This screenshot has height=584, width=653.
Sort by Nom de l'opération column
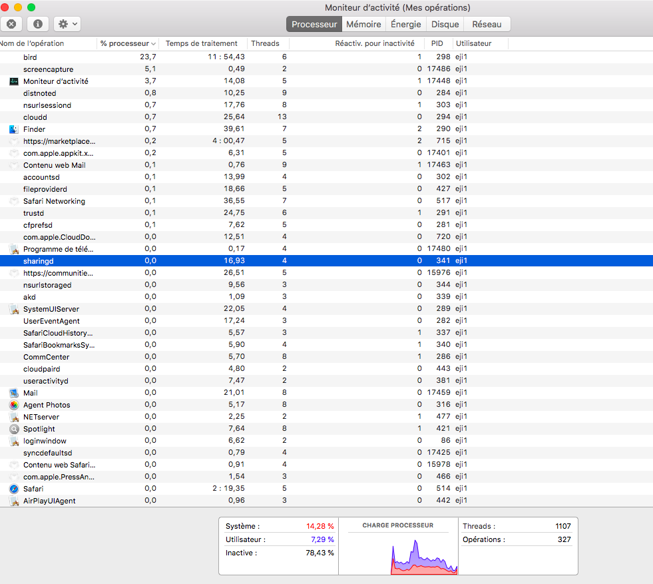[x=48, y=43]
